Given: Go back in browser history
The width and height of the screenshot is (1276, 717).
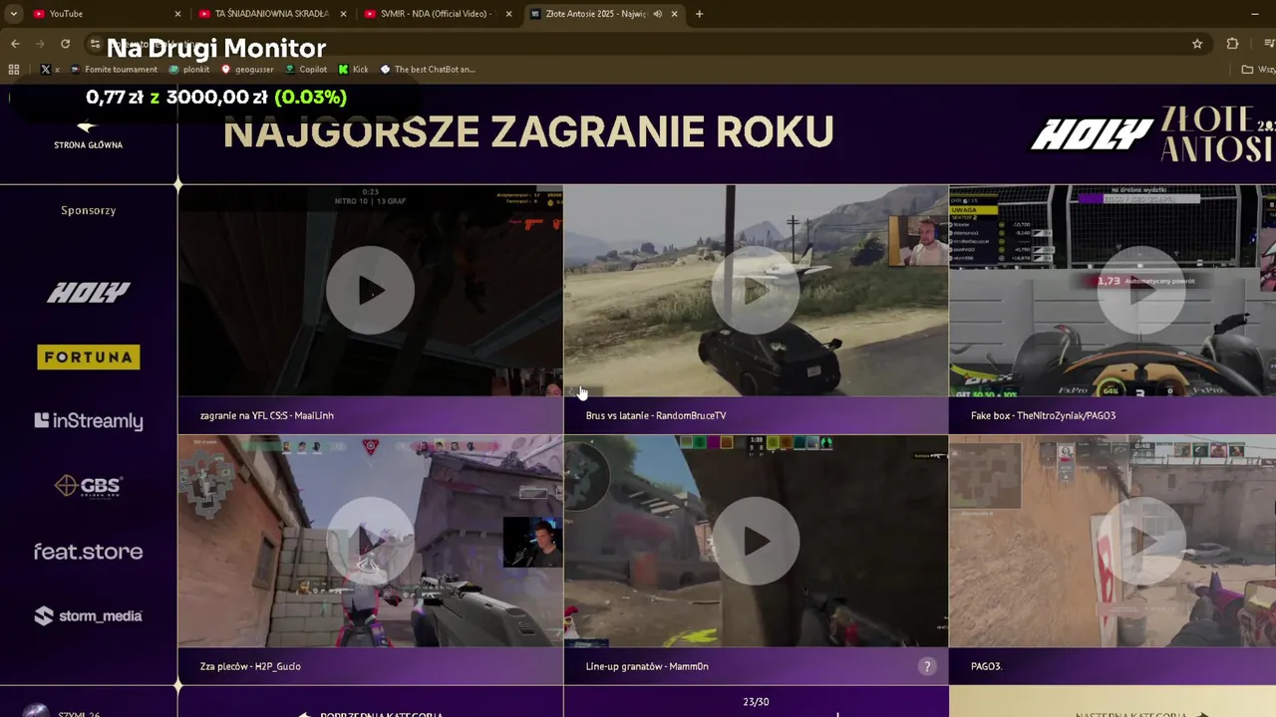Looking at the screenshot, I should (15, 44).
